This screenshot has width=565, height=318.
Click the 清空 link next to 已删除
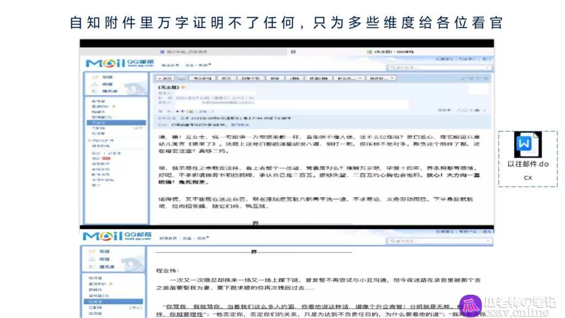pyautogui.click(x=139, y=128)
